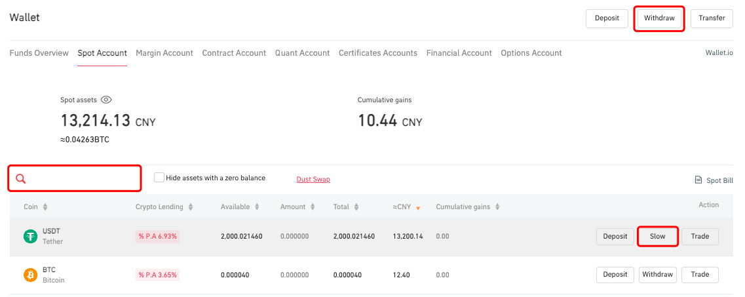Switch to the Margin Account tab
Viewport: 745px width, 297px height.
pos(164,53)
